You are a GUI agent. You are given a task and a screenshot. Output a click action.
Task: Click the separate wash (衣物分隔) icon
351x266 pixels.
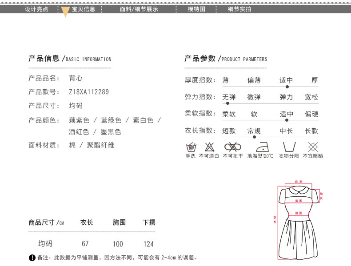click(289, 147)
